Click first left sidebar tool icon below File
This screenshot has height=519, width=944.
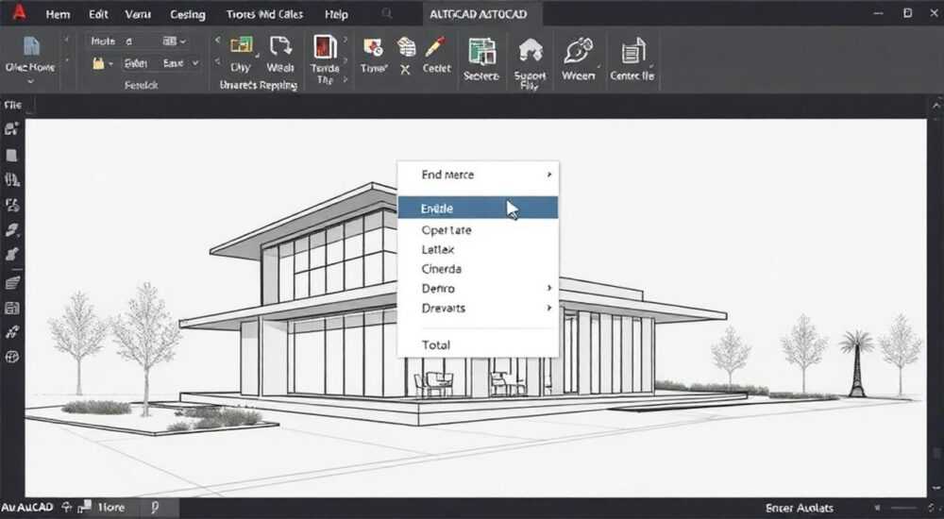[12, 129]
